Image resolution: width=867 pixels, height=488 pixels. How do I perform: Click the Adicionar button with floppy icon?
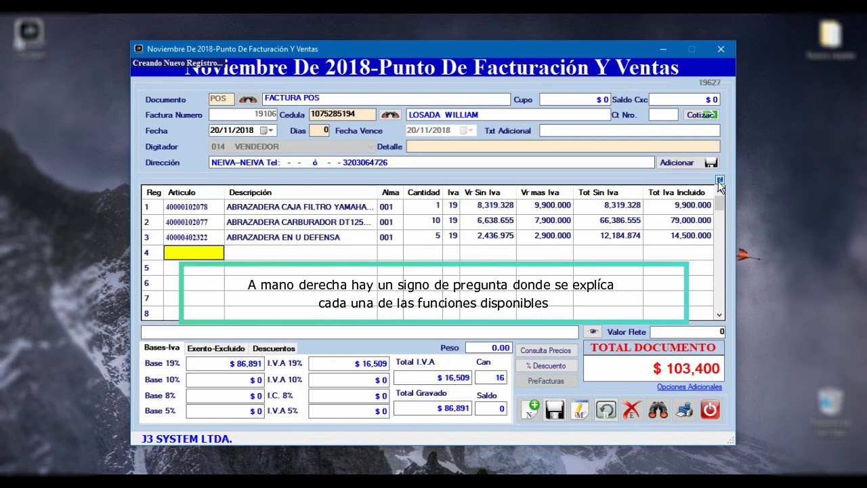[x=688, y=163]
